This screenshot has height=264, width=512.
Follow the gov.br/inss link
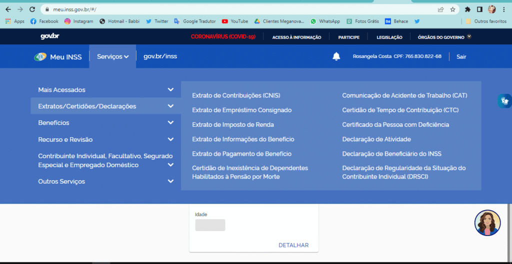coord(160,56)
